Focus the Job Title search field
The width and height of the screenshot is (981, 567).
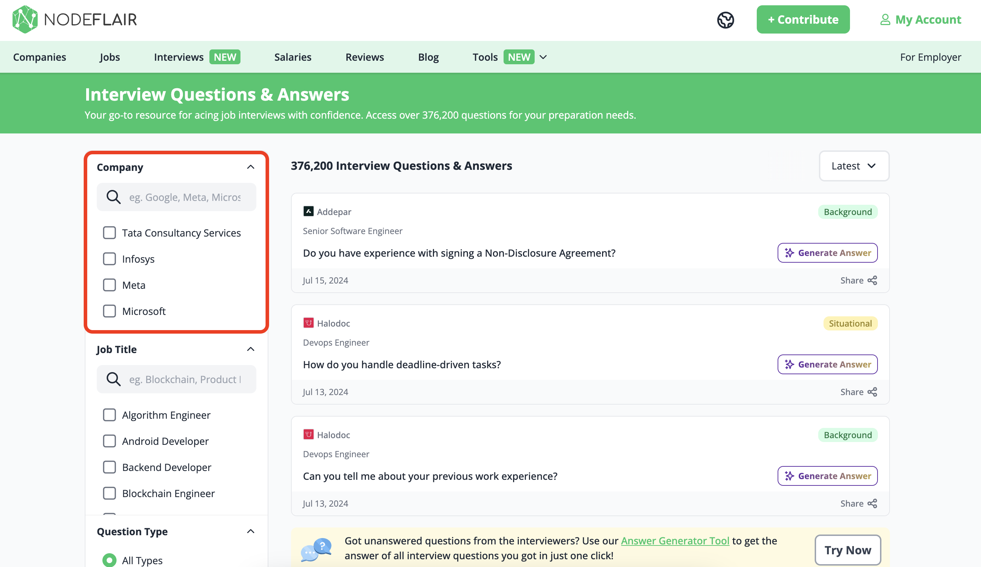185,379
